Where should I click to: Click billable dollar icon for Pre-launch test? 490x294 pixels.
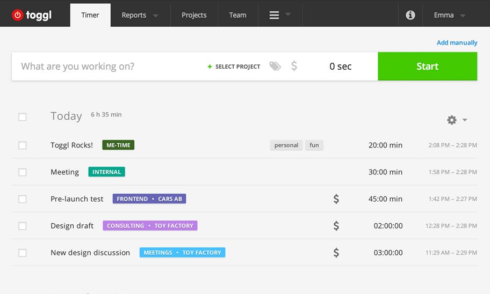[x=336, y=199]
